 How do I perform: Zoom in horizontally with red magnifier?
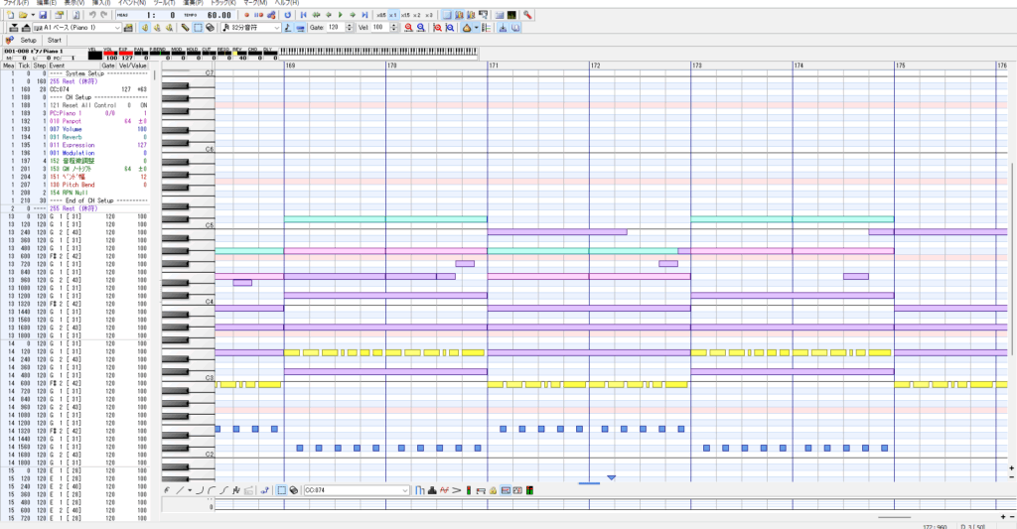click(x=408, y=28)
